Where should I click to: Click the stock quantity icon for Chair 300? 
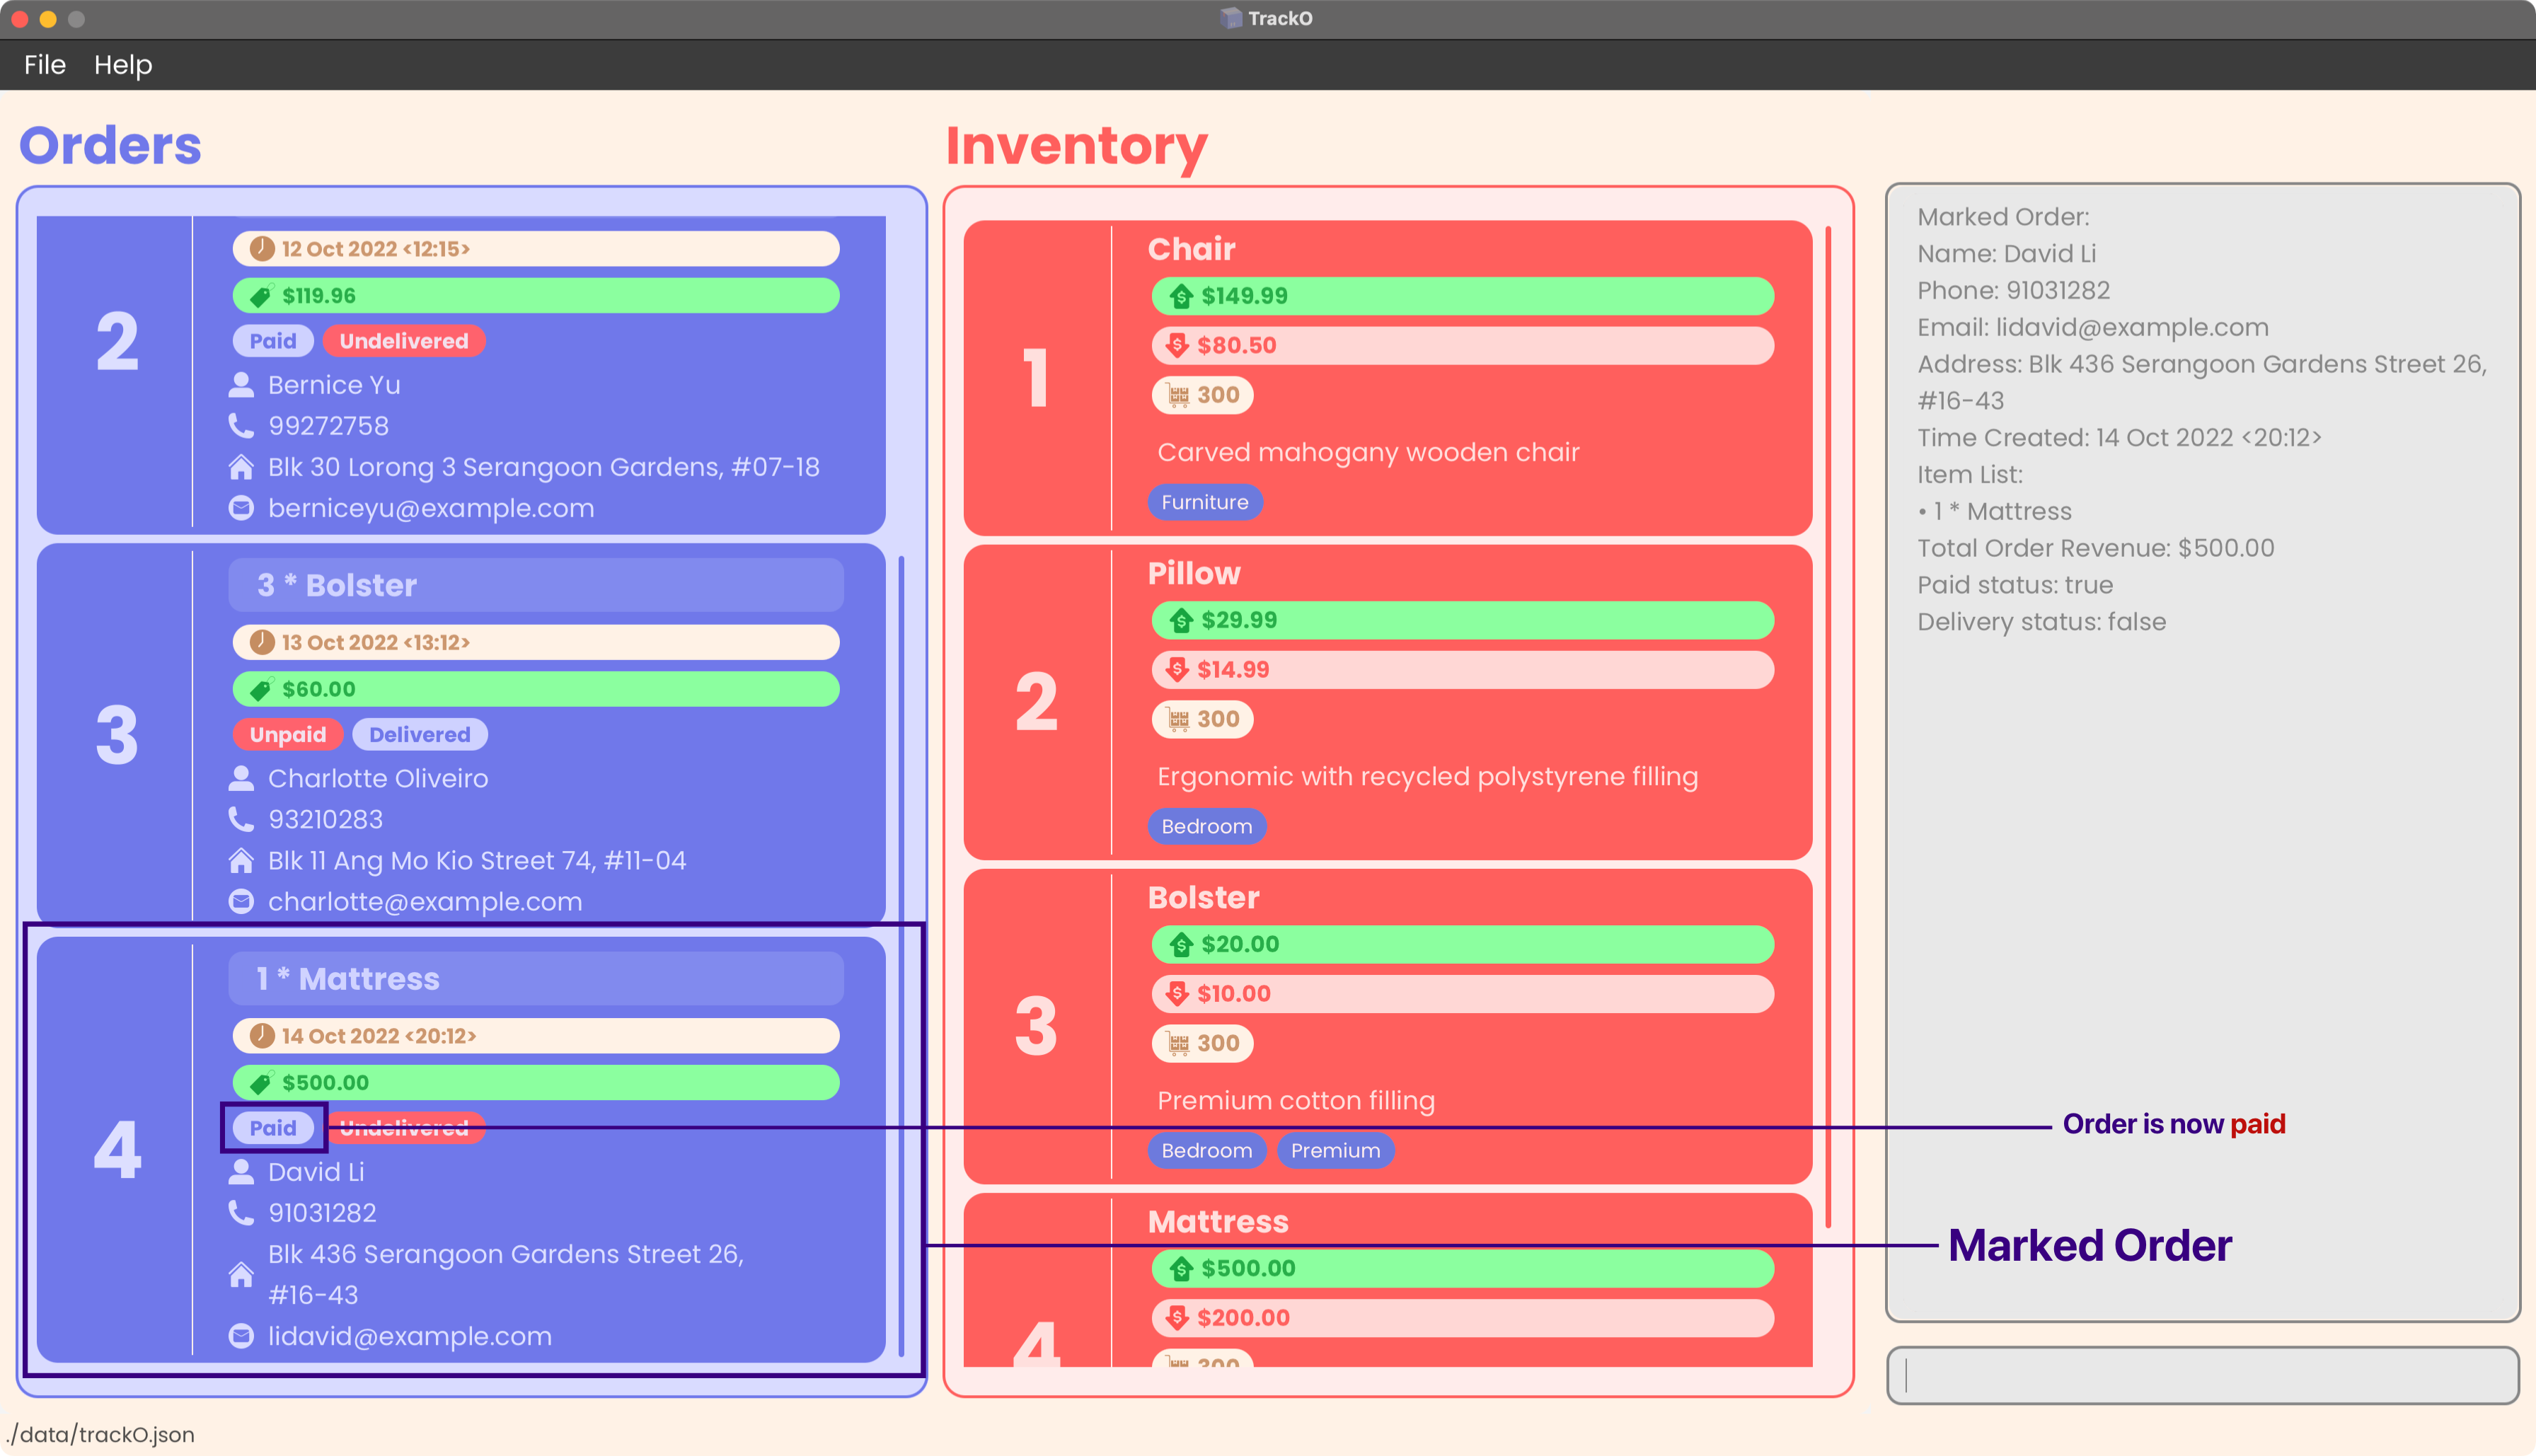point(1178,395)
